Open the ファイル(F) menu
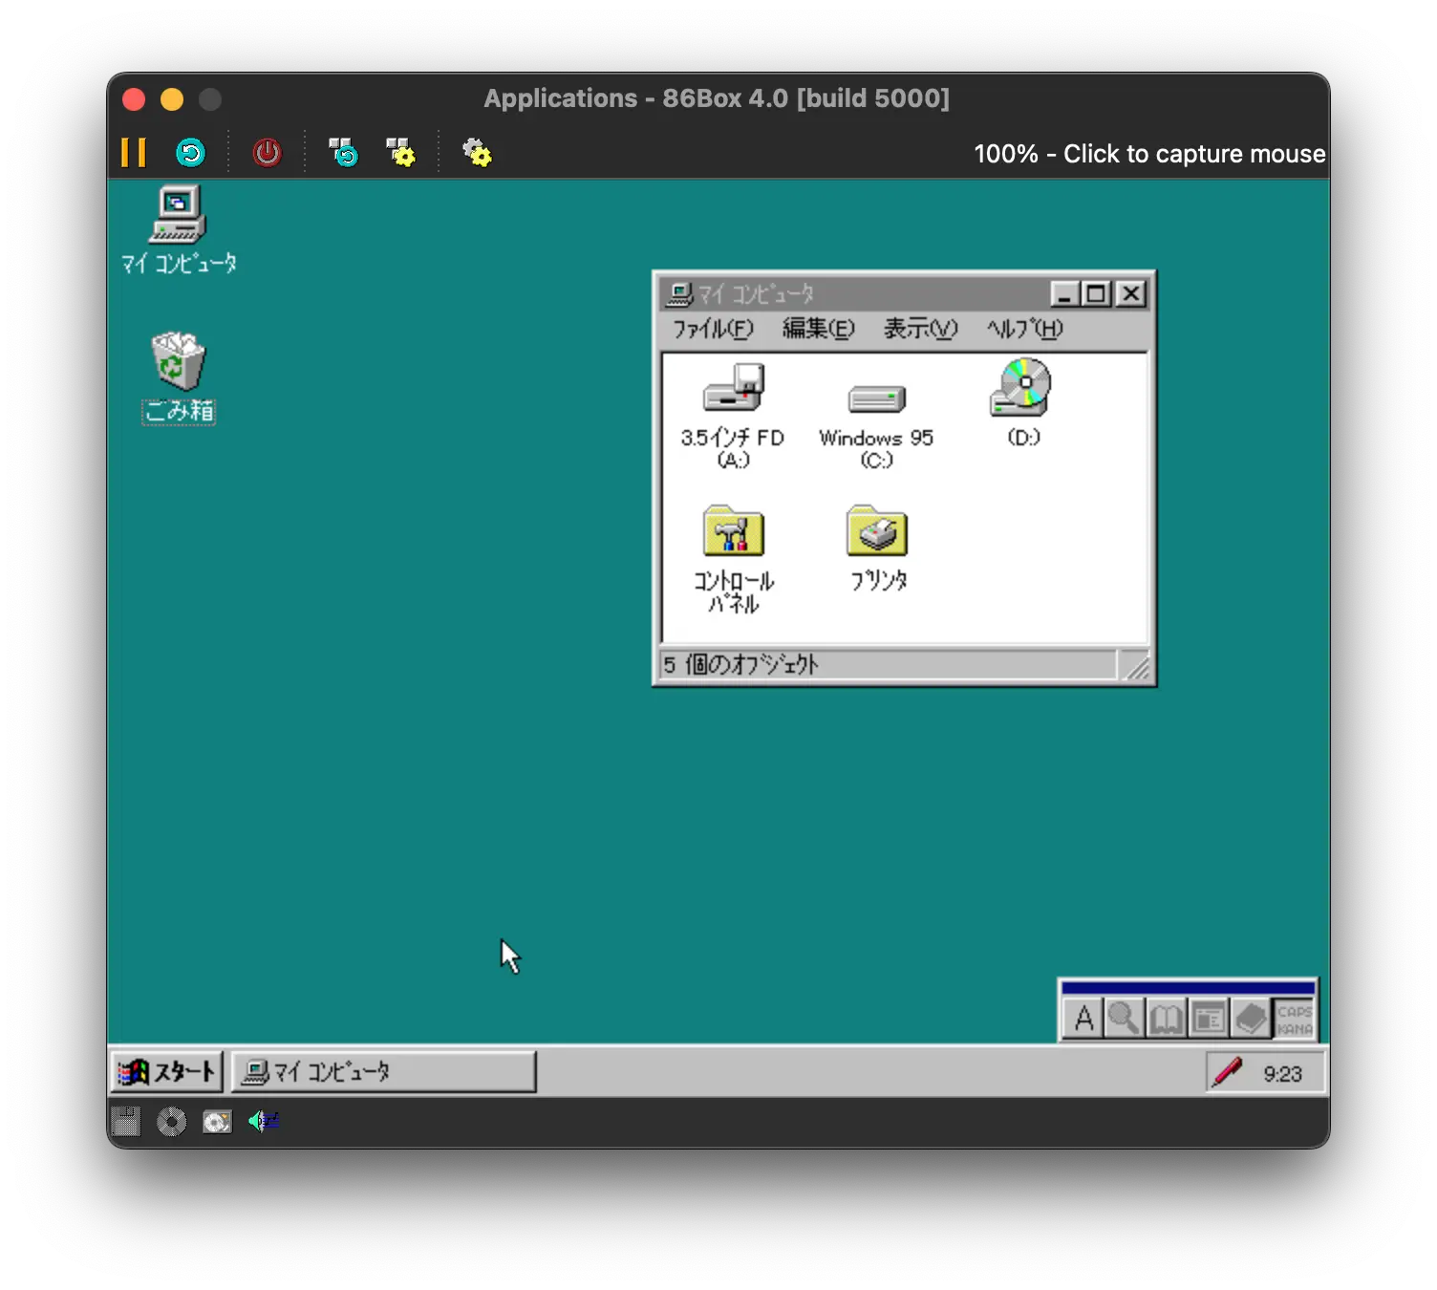Screen dimensions: 1437x1290 point(713,329)
